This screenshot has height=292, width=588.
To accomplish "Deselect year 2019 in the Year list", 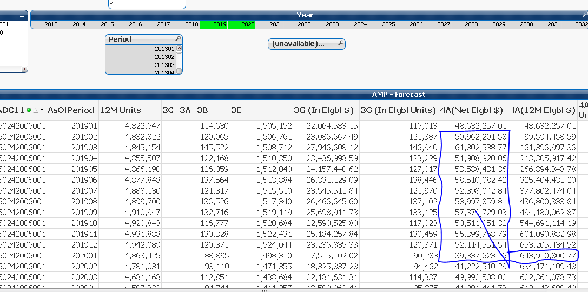I will point(220,24).
